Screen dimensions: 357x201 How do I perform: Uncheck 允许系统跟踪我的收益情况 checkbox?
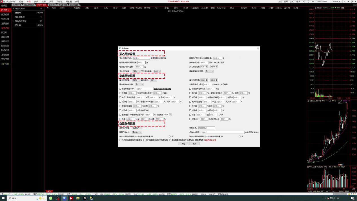click(120, 140)
